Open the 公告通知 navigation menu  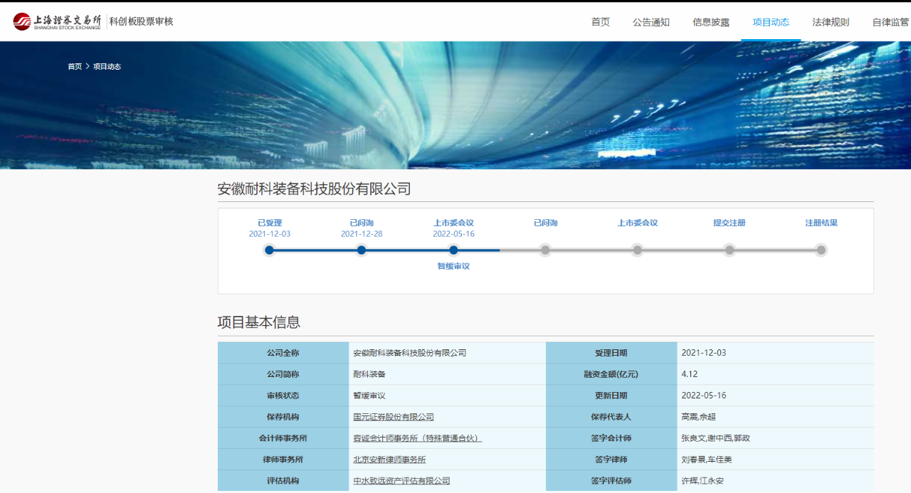[651, 22]
